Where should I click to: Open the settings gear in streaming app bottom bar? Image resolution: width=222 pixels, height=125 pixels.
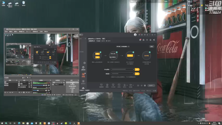145,86
